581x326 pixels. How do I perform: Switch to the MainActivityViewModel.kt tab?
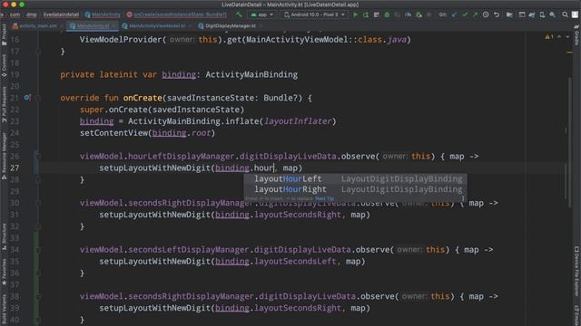(157, 26)
